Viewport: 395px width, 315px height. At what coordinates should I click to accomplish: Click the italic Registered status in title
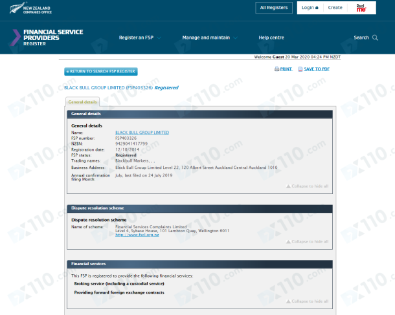(x=166, y=87)
